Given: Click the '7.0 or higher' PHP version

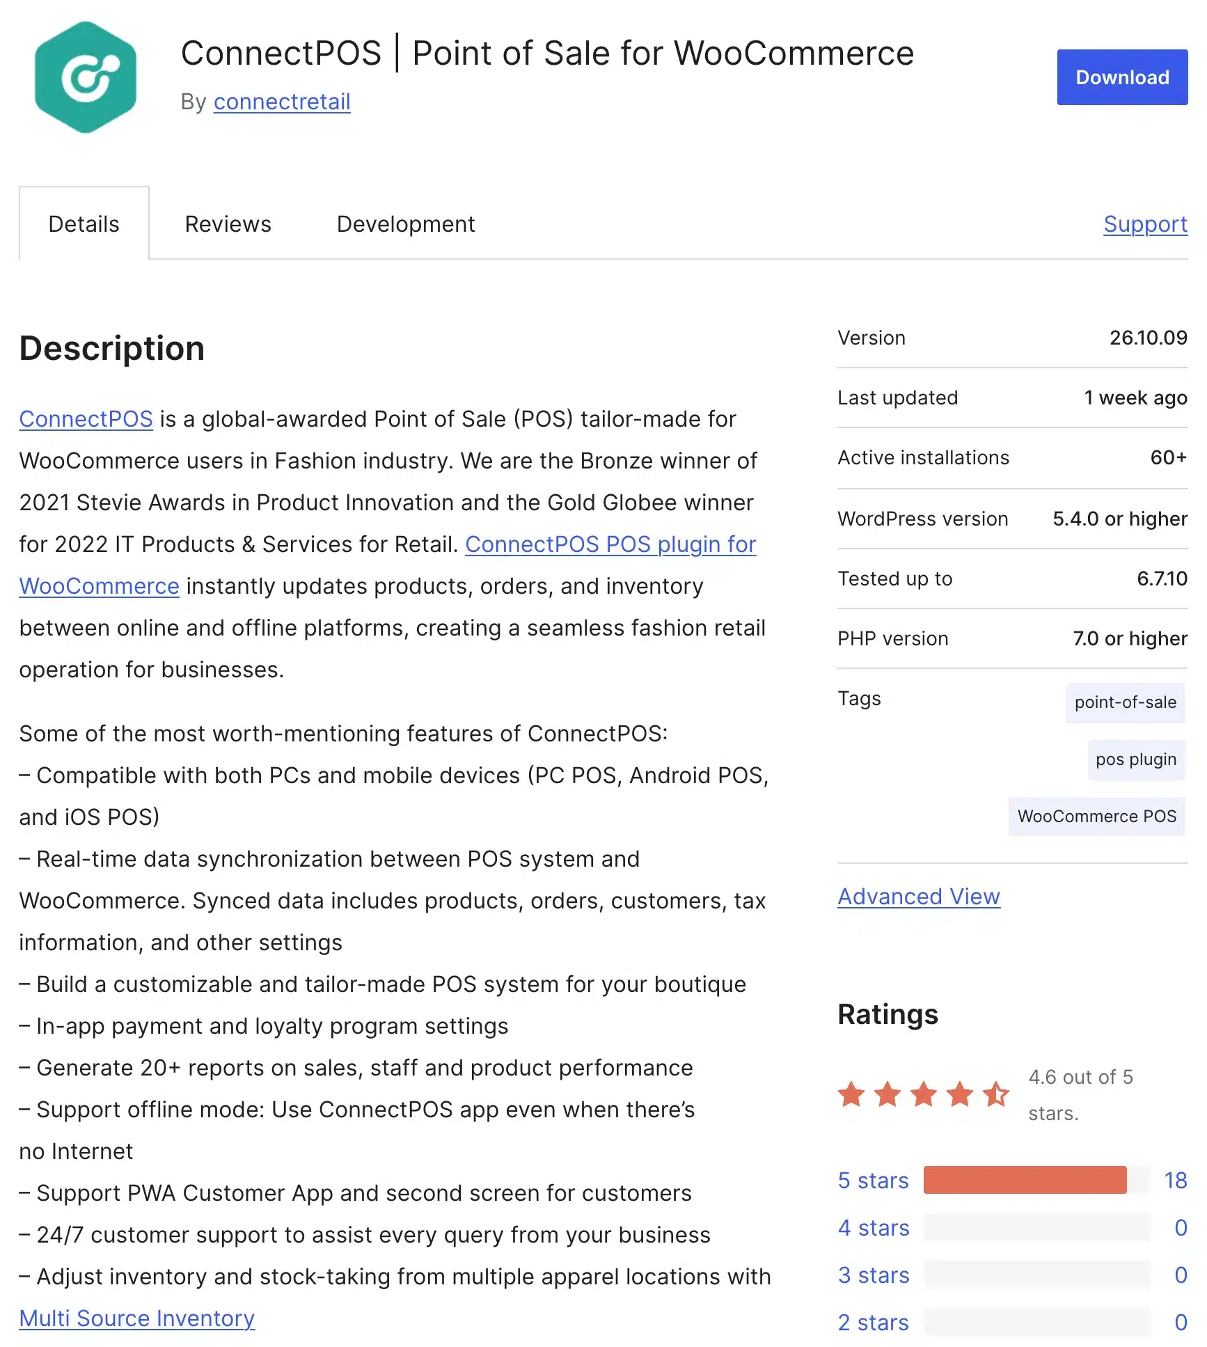Looking at the screenshot, I should coord(1130,638).
